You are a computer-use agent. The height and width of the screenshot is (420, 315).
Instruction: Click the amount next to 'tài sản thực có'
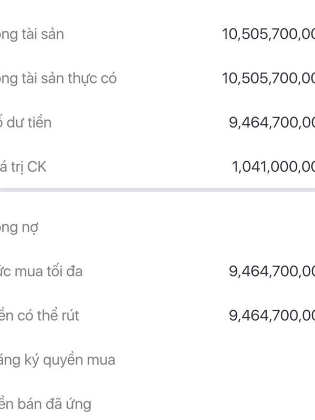click(268, 78)
